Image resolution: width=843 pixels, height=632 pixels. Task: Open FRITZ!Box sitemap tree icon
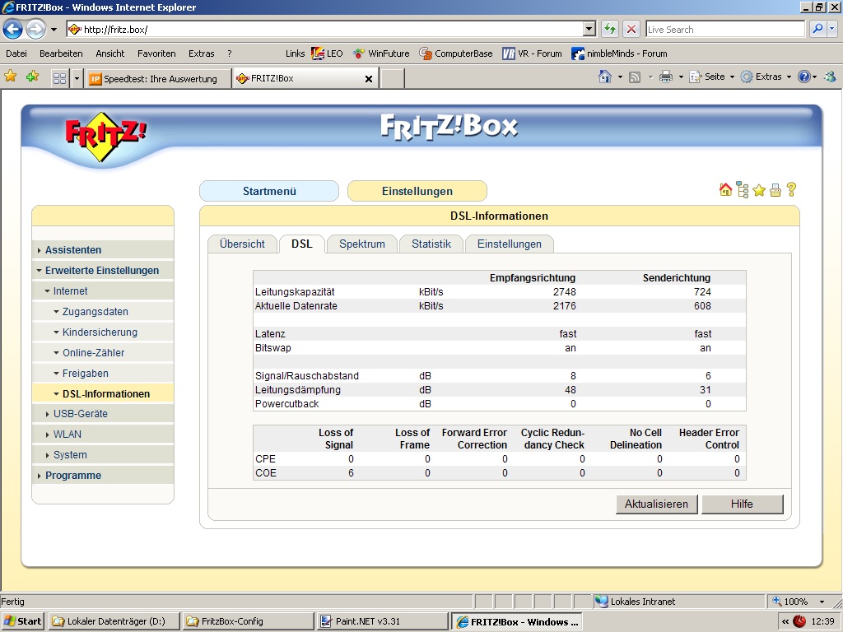743,190
